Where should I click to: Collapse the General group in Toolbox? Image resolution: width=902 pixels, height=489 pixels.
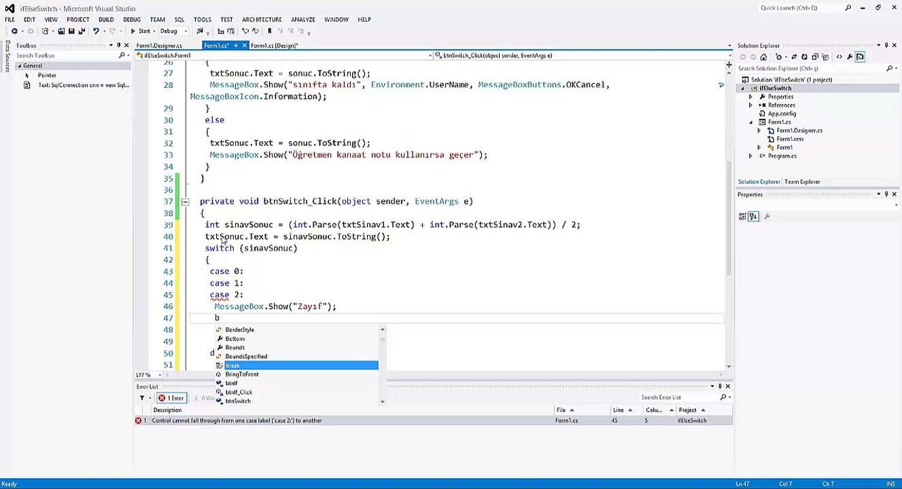[x=19, y=66]
